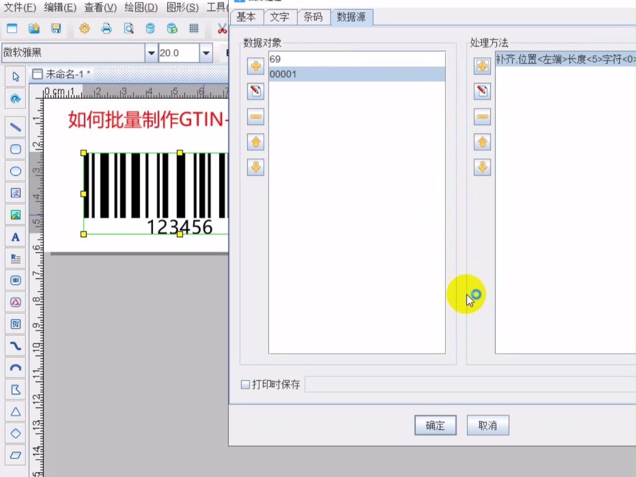Move the processing method down

(482, 167)
